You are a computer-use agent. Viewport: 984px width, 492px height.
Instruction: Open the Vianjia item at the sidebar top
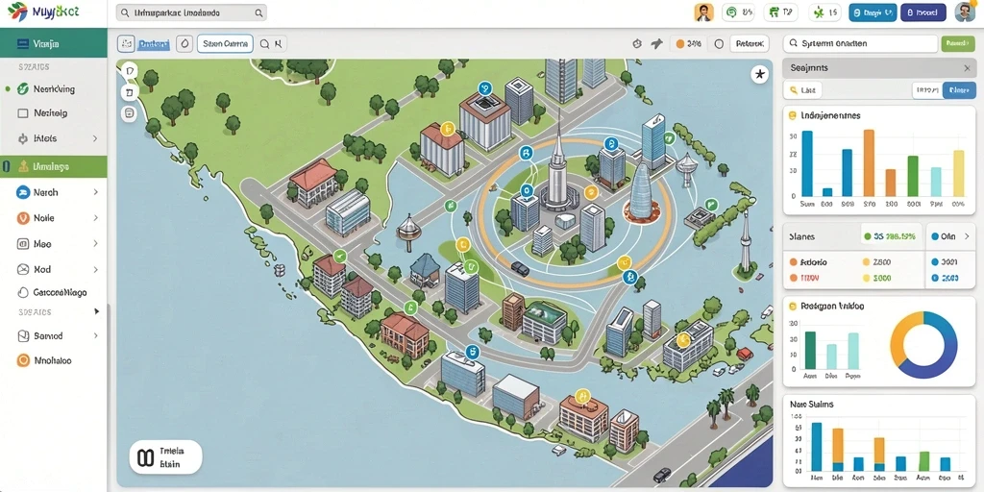click(54, 43)
